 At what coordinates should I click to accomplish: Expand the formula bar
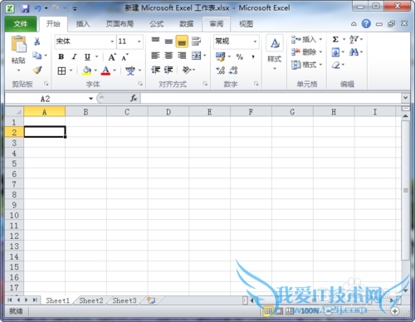point(406,98)
